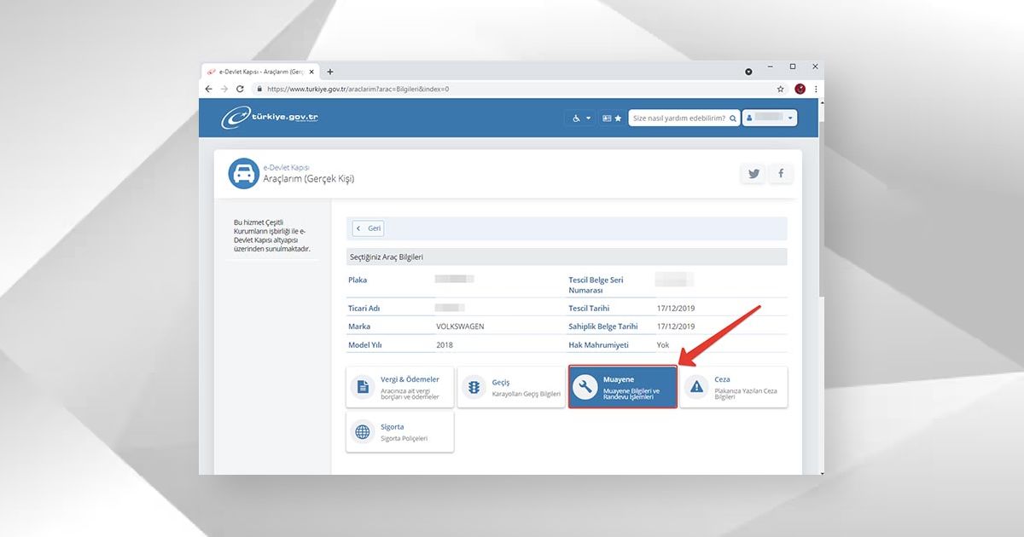Click the türkiye.gov.tr logo
1024x537 pixels.
tap(271, 118)
